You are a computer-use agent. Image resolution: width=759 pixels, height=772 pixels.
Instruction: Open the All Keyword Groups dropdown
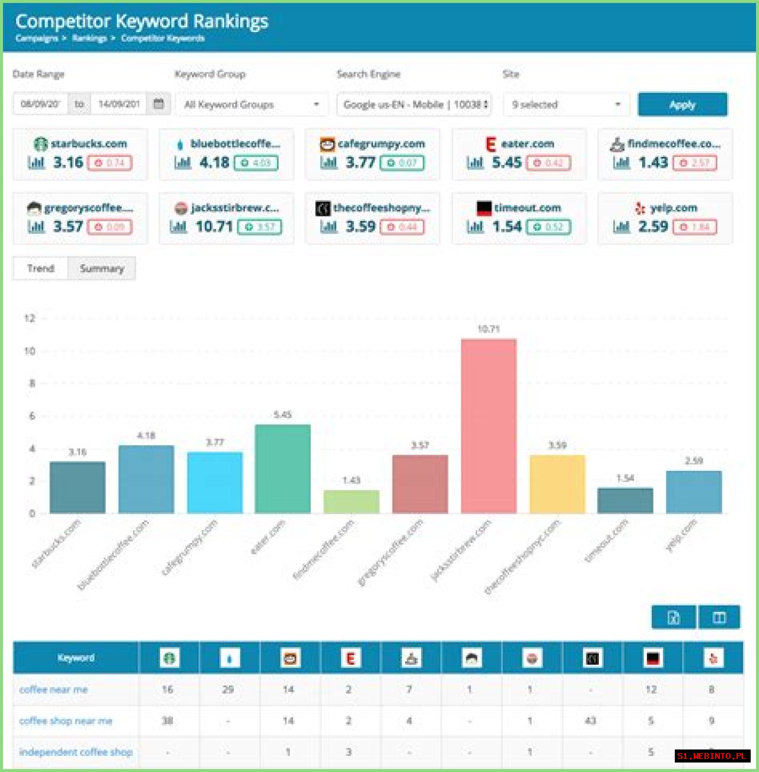point(252,104)
